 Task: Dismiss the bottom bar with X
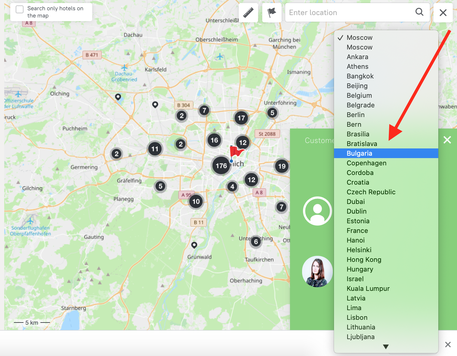[x=448, y=345]
